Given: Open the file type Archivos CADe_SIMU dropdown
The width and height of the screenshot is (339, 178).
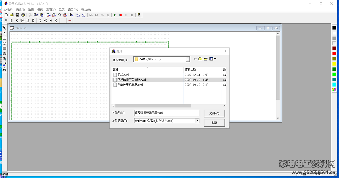Looking at the screenshot, I should pyautogui.click(x=197, y=121).
